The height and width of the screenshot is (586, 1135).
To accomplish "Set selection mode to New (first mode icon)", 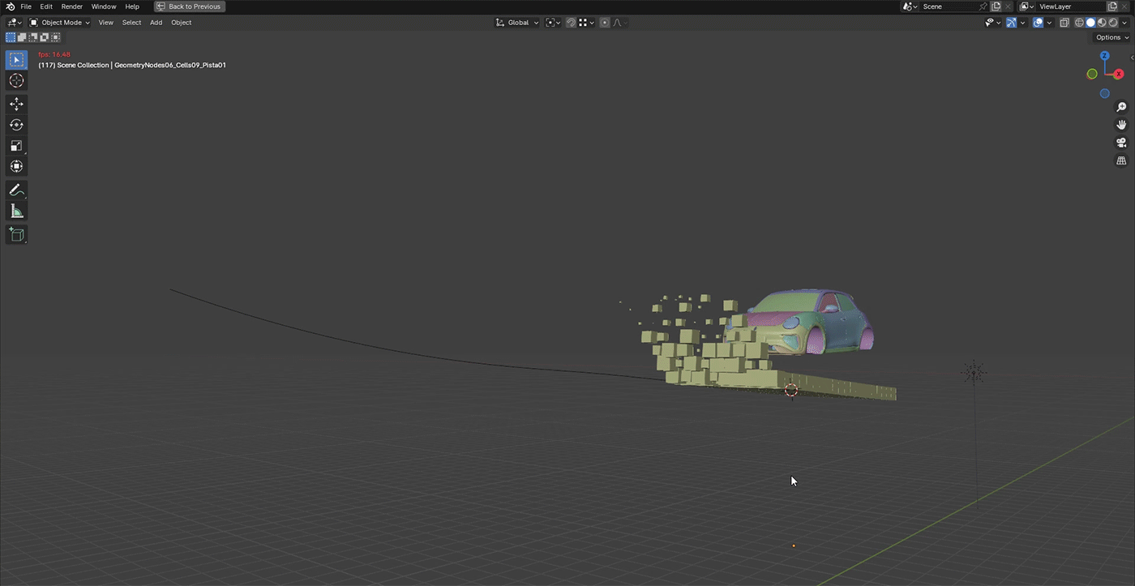I will pos(11,37).
